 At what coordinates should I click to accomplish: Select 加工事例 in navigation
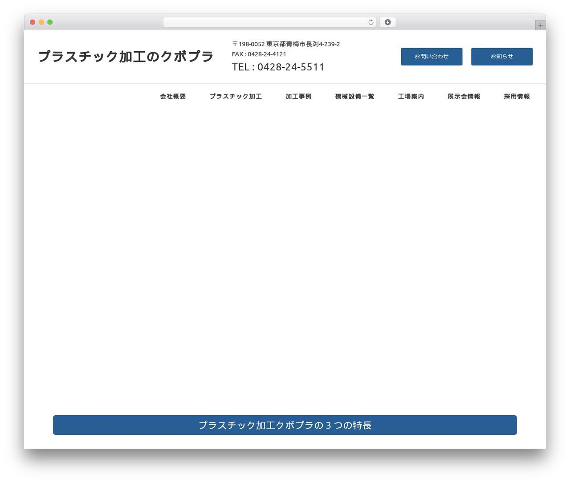298,96
